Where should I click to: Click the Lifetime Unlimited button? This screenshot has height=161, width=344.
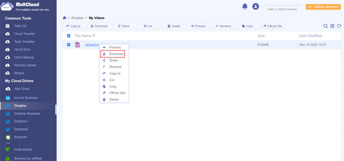click(323, 7)
